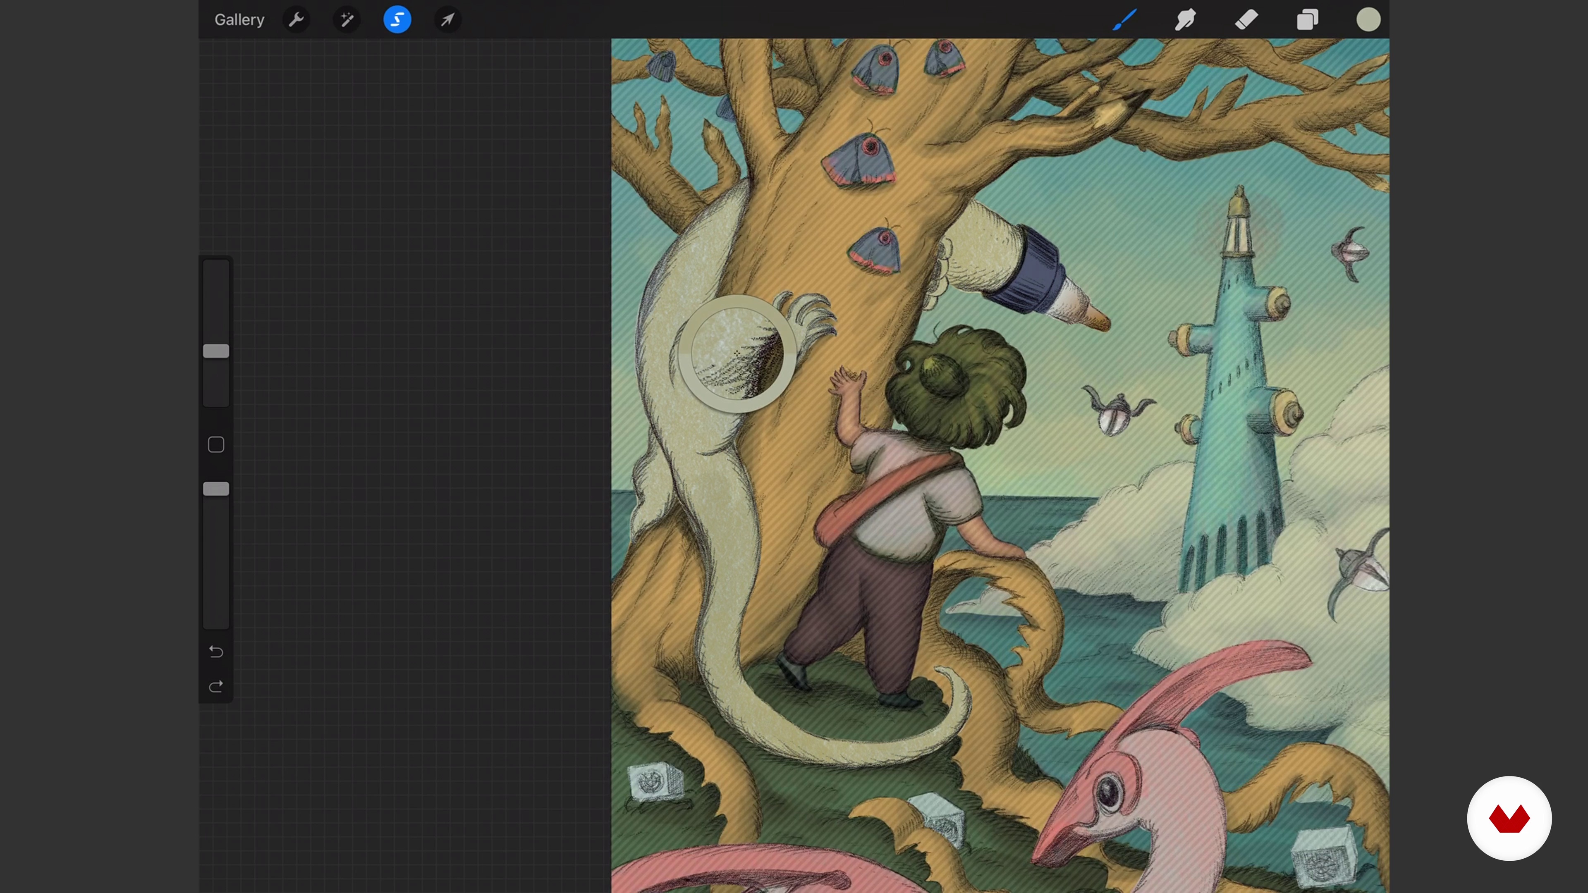
Task: Click the brush opacity slider handle
Action: click(x=216, y=489)
